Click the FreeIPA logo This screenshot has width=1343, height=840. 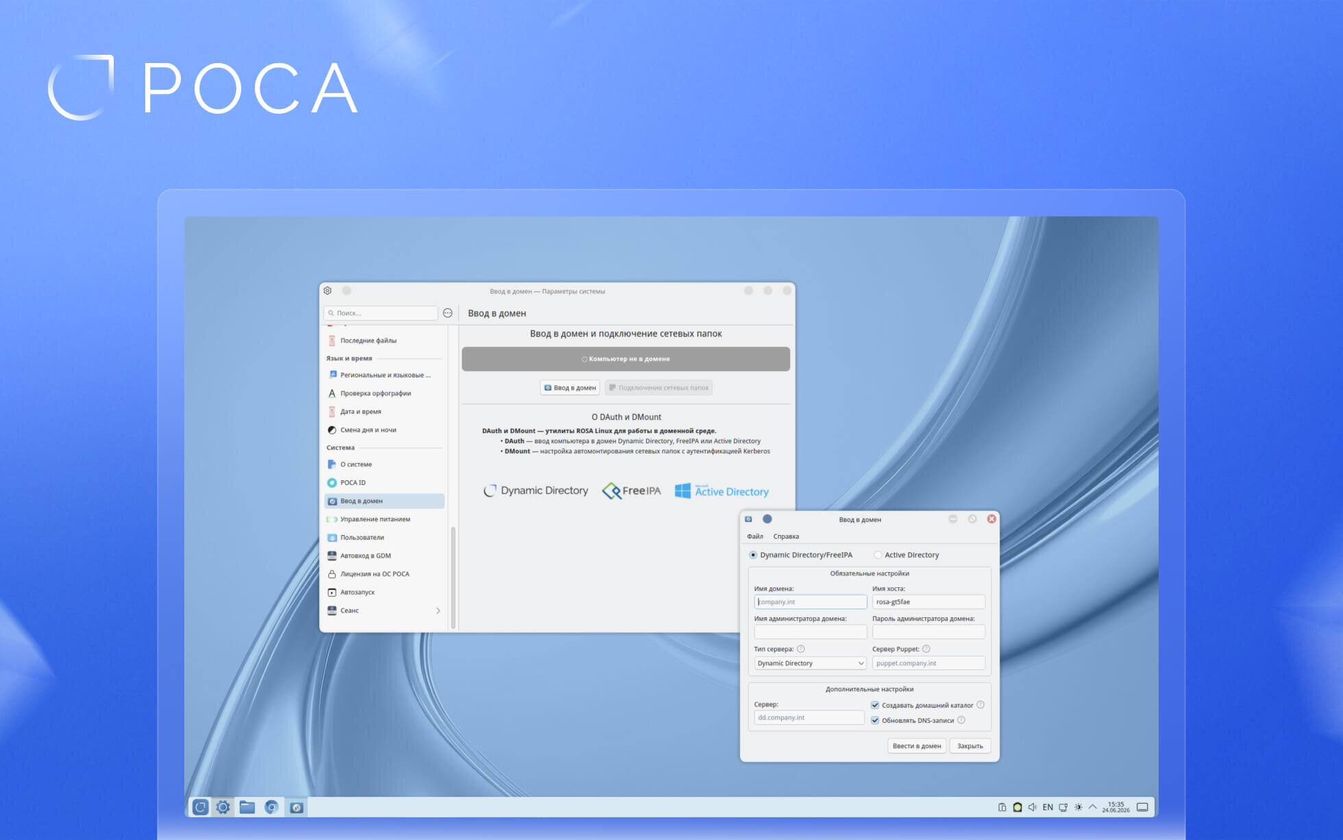[631, 491]
